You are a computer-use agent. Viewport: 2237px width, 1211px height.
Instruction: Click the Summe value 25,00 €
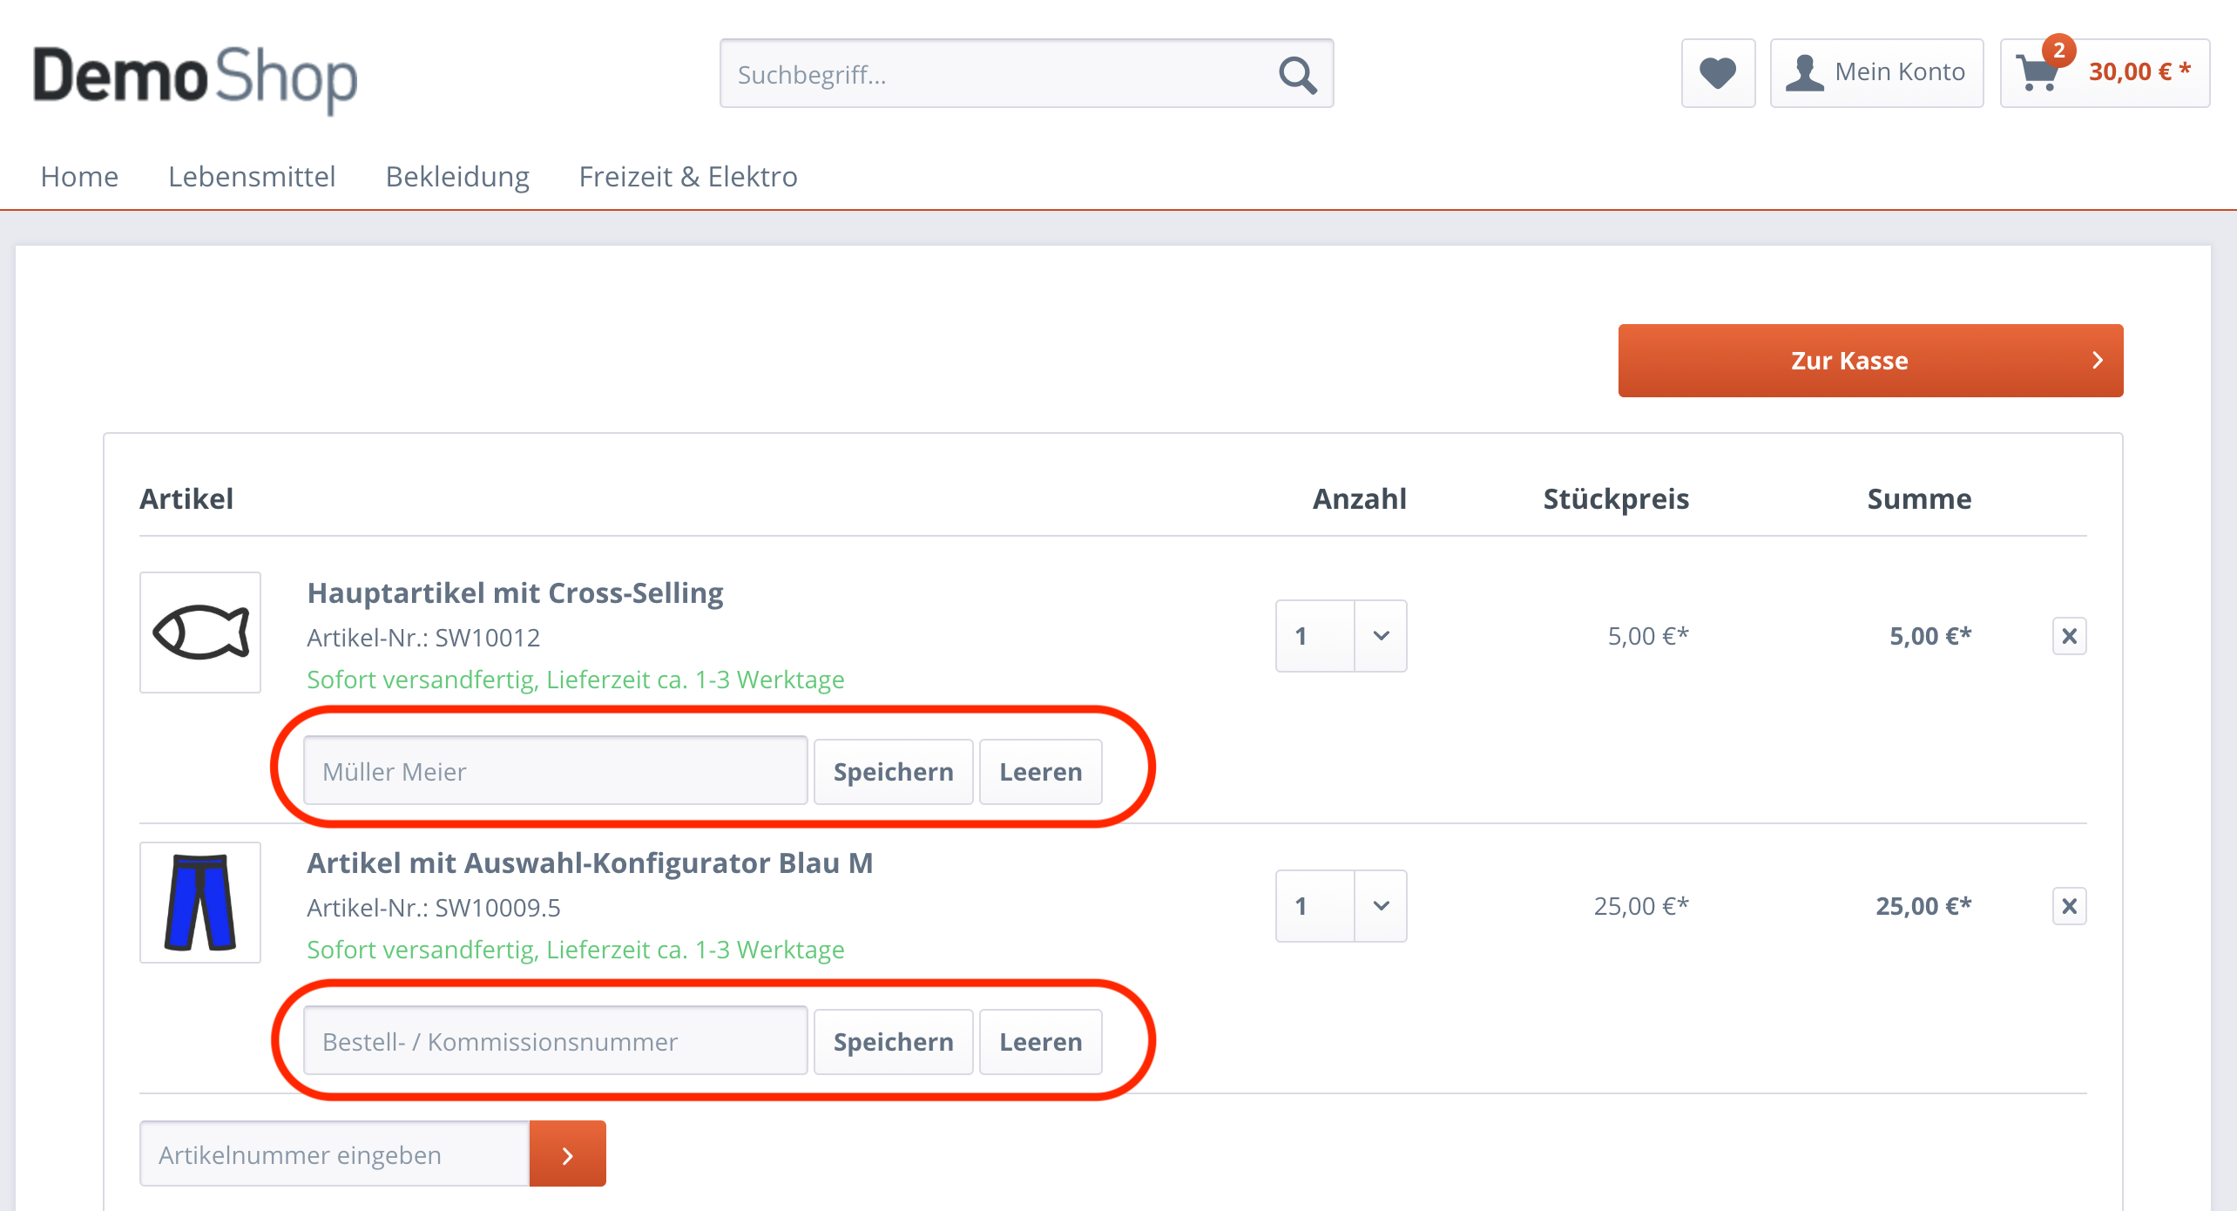tap(1923, 906)
